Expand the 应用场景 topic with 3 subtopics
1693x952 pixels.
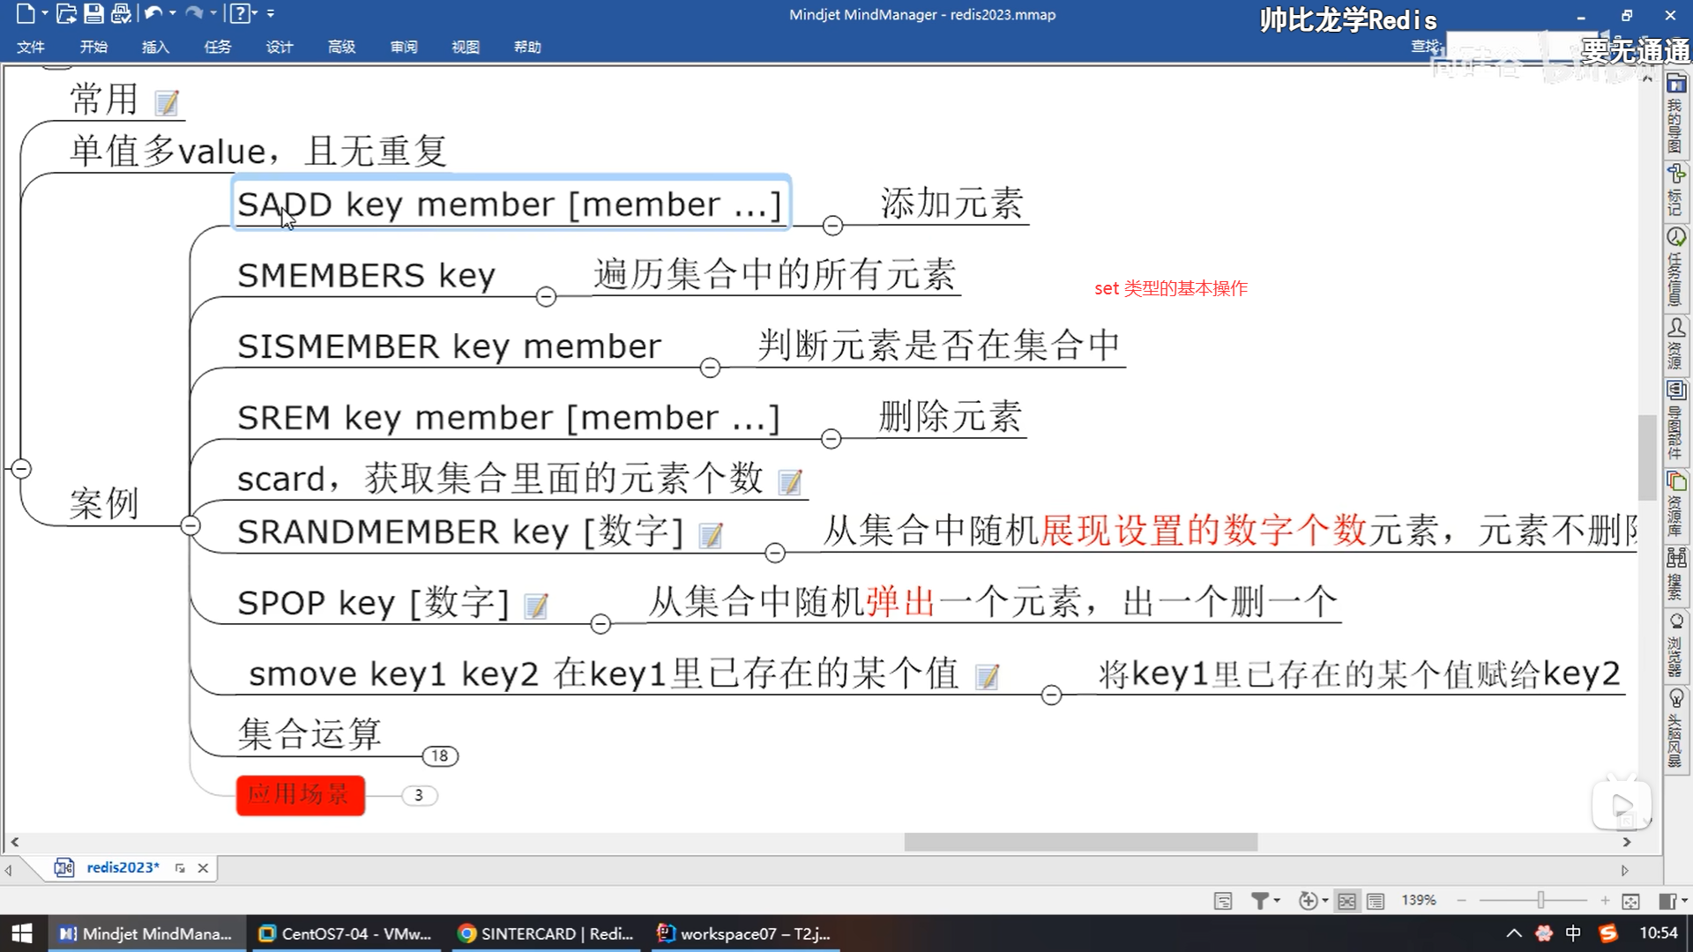coord(419,795)
